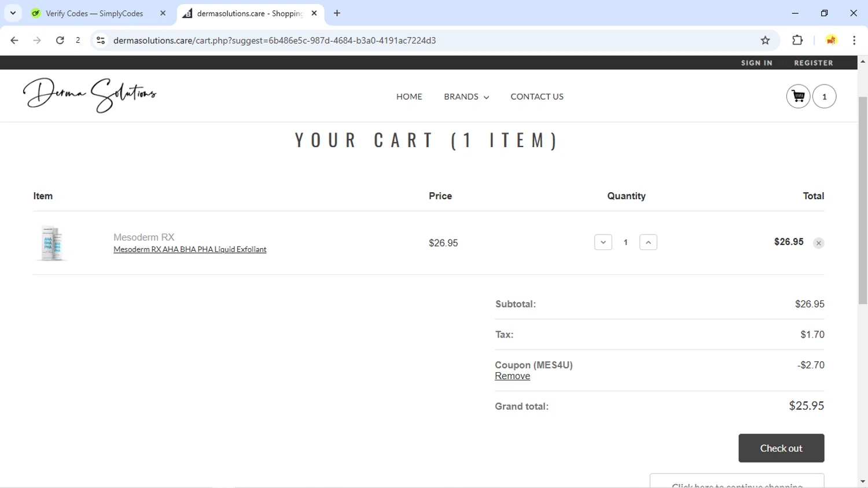This screenshot has width=868, height=488.
Task: Click the quantity value 1
Action: (x=626, y=243)
